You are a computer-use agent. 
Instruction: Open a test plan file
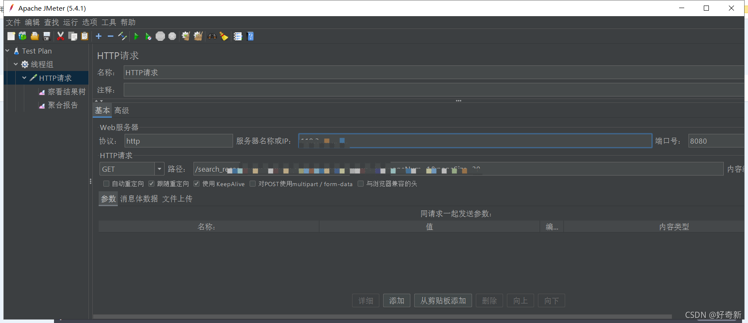[x=34, y=36]
